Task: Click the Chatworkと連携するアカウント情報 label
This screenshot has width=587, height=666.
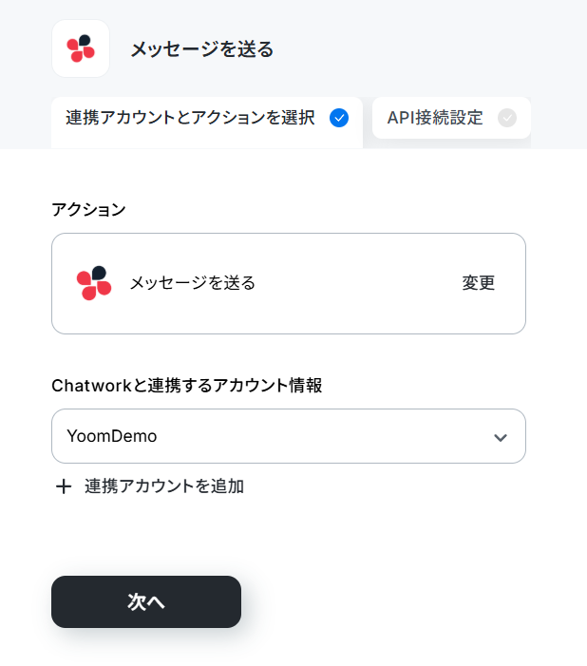Action: [187, 386]
